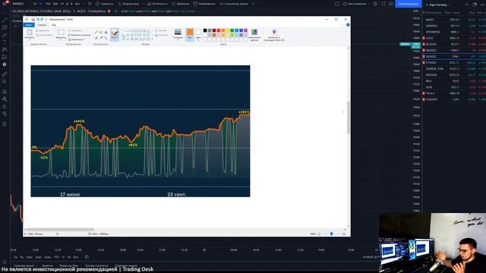
Task: Open TradingView Pine Editor bottom tab
Action: click(x=68, y=265)
